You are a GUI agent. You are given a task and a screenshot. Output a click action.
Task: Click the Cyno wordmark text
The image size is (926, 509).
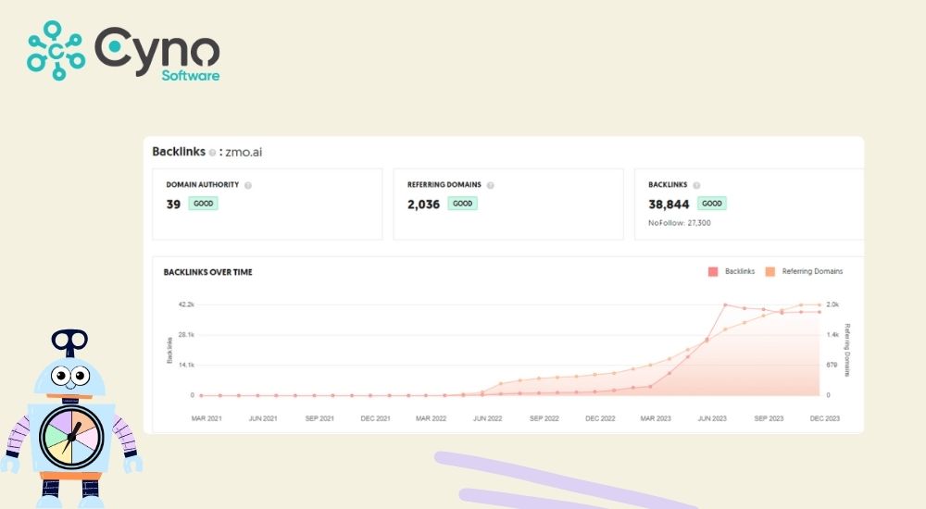(157, 44)
